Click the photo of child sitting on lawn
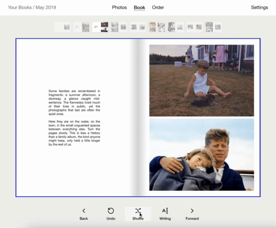276x228 pixels. point(201,80)
